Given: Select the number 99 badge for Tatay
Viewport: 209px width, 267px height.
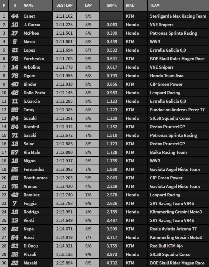Looking at the screenshot, I should click(x=15, y=110).
